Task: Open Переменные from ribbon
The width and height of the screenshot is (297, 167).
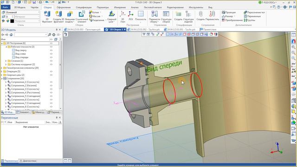Action: pos(252,16)
